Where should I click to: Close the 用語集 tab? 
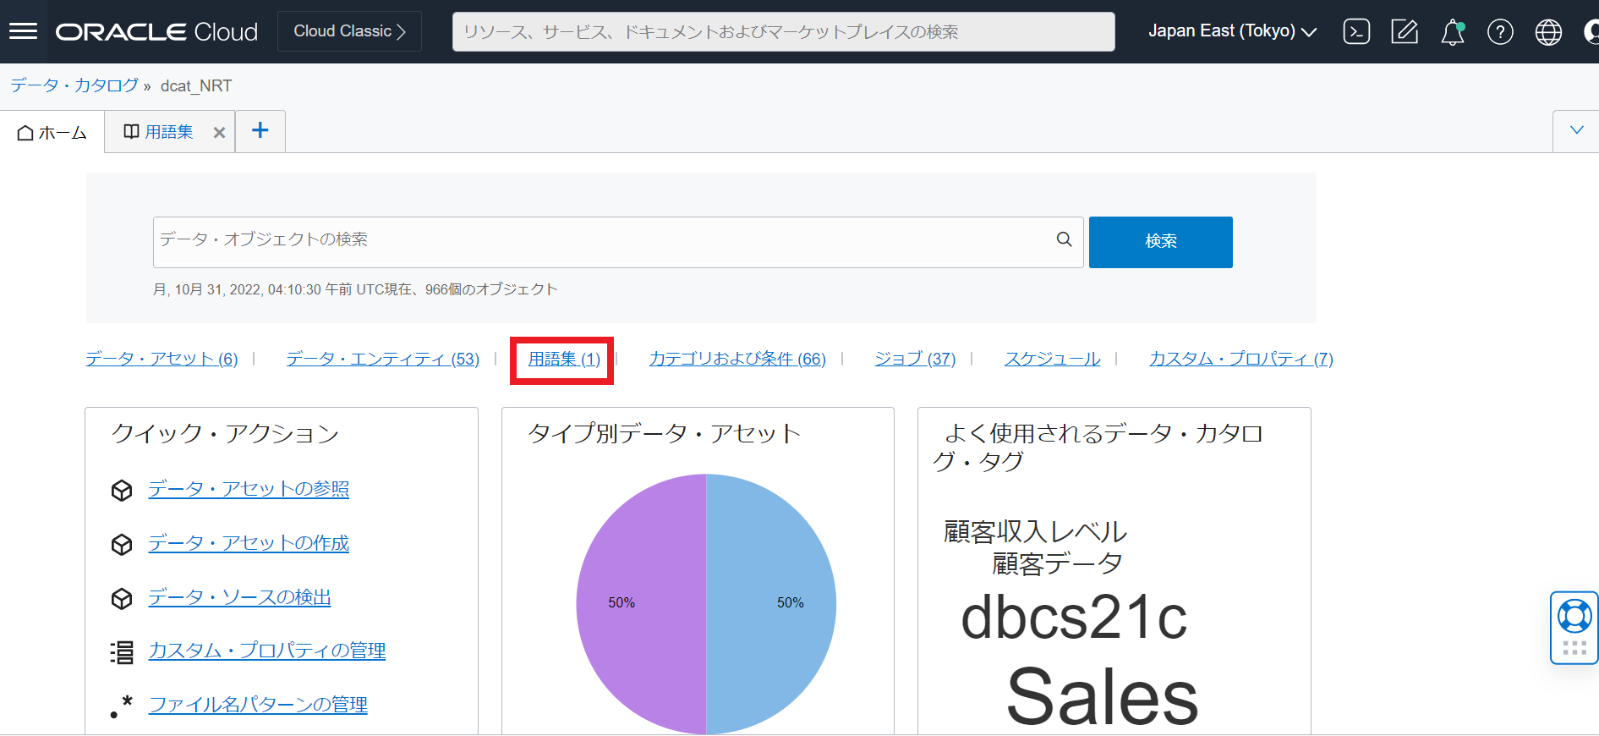click(219, 133)
